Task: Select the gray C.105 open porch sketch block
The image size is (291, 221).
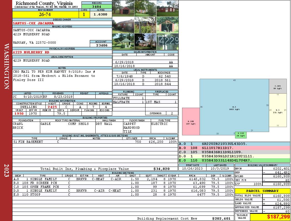Action: pos(278,87)
